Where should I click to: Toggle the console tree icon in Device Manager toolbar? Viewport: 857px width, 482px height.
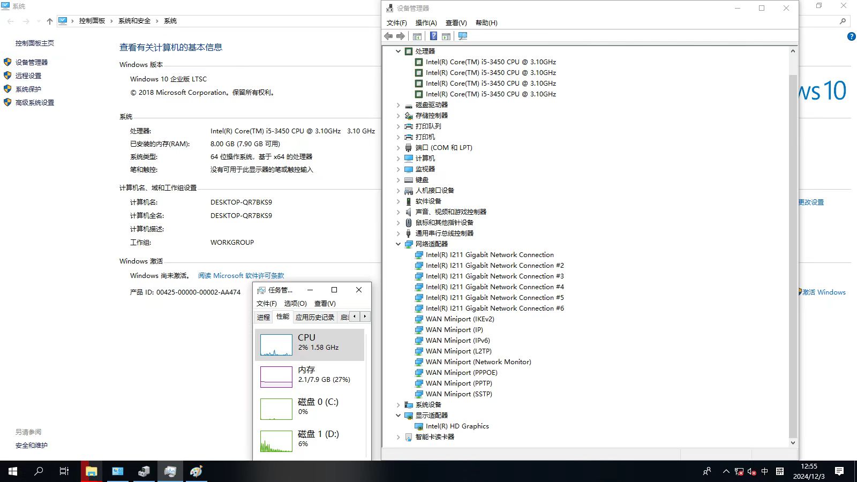coord(417,36)
